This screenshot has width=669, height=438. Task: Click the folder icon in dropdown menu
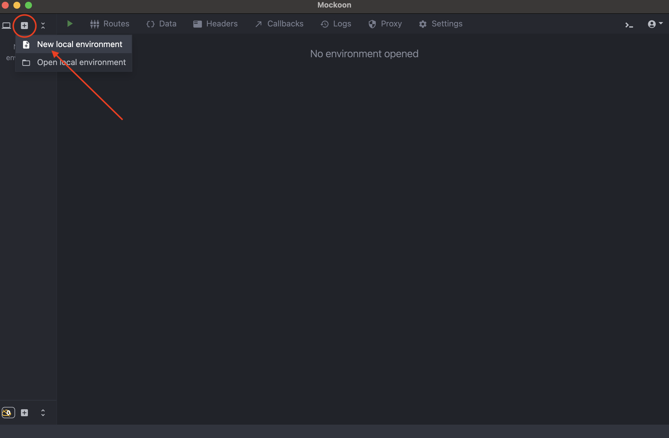tap(26, 63)
